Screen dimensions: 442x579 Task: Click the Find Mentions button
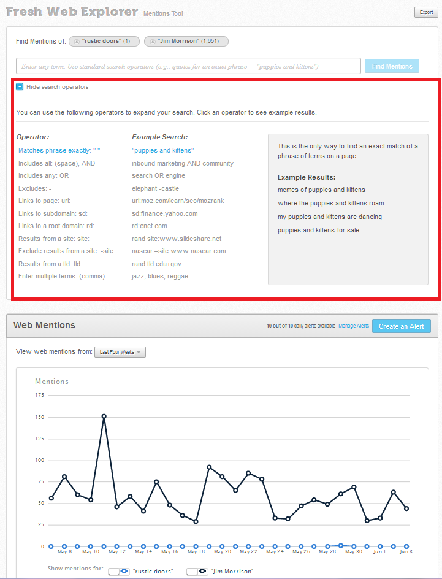[392, 66]
